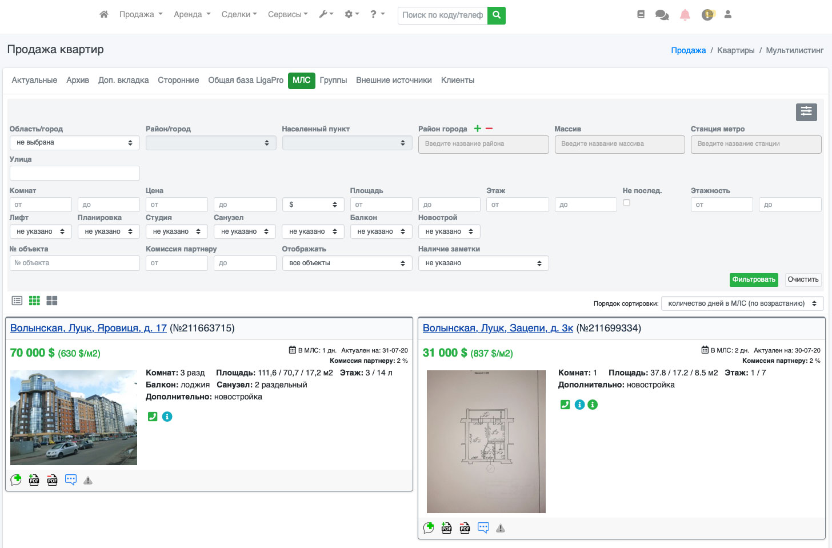Viewport: 832px width, 548px height.
Task: Select the large tile view layout
Action: point(52,301)
